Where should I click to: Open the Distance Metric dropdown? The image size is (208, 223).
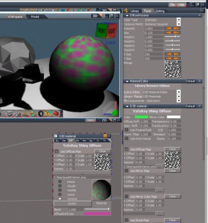pyautogui.click(x=179, y=24)
